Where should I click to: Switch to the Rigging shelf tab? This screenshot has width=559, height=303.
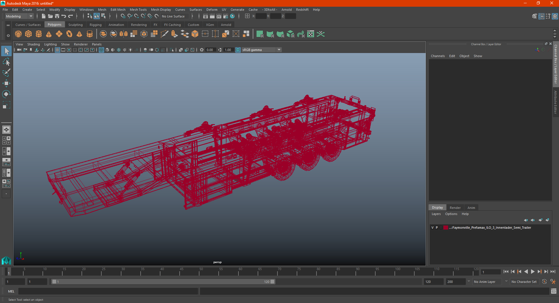tap(95, 25)
